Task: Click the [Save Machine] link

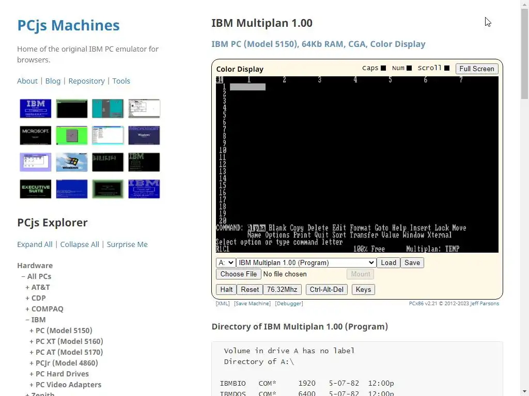Action: click(252, 303)
